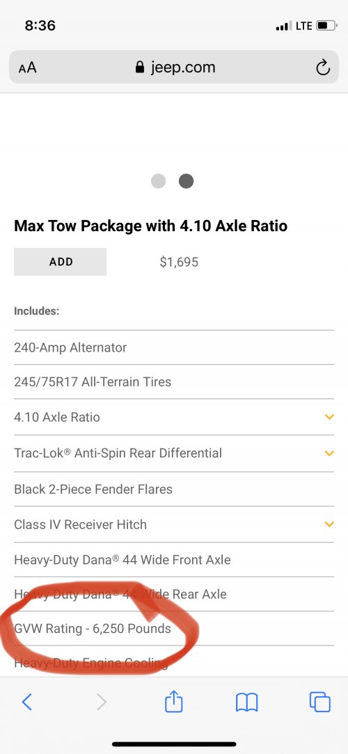The width and height of the screenshot is (348, 754).
Task: Tap the Black 2-Piece Fender Flares row
Action: pyautogui.click(x=174, y=489)
